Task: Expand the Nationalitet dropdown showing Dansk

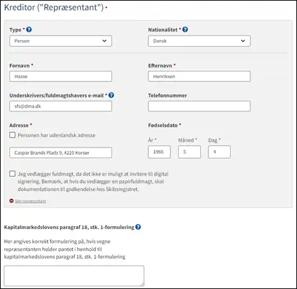Action: (200, 41)
